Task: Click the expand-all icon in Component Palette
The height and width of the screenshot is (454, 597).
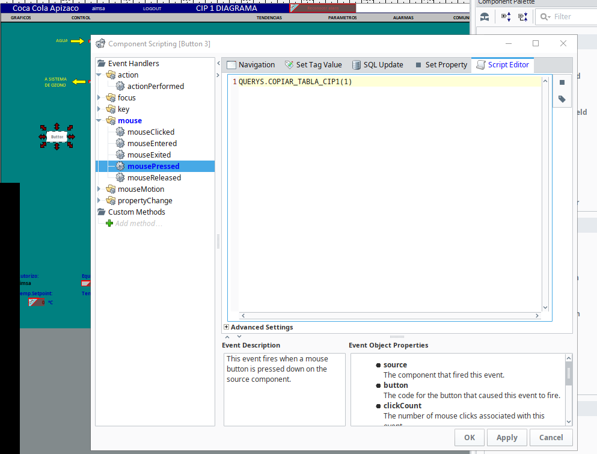Action: (x=506, y=17)
